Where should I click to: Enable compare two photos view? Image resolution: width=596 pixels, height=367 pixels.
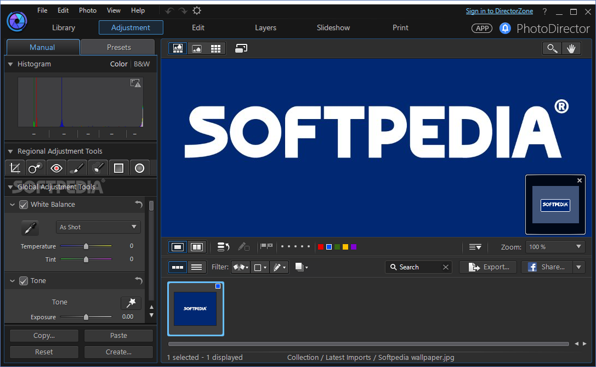pos(196,247)
